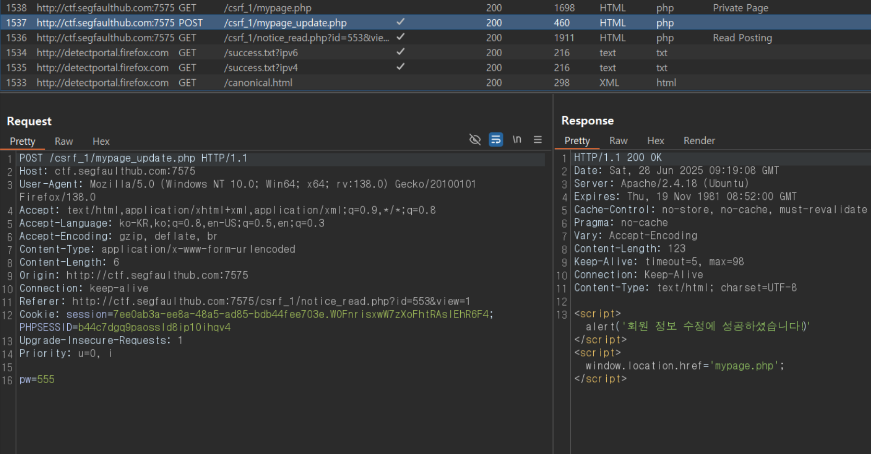871x454 pixels.
Task: Select history row 1533 canonical.html
Action: (435, 83)
